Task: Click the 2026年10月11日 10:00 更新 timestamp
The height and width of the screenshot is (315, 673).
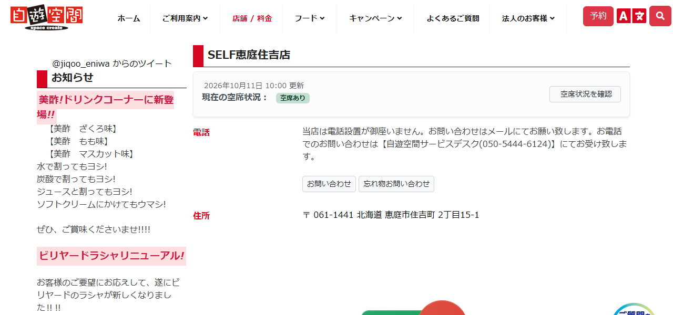Action: (x=254, y=86)
